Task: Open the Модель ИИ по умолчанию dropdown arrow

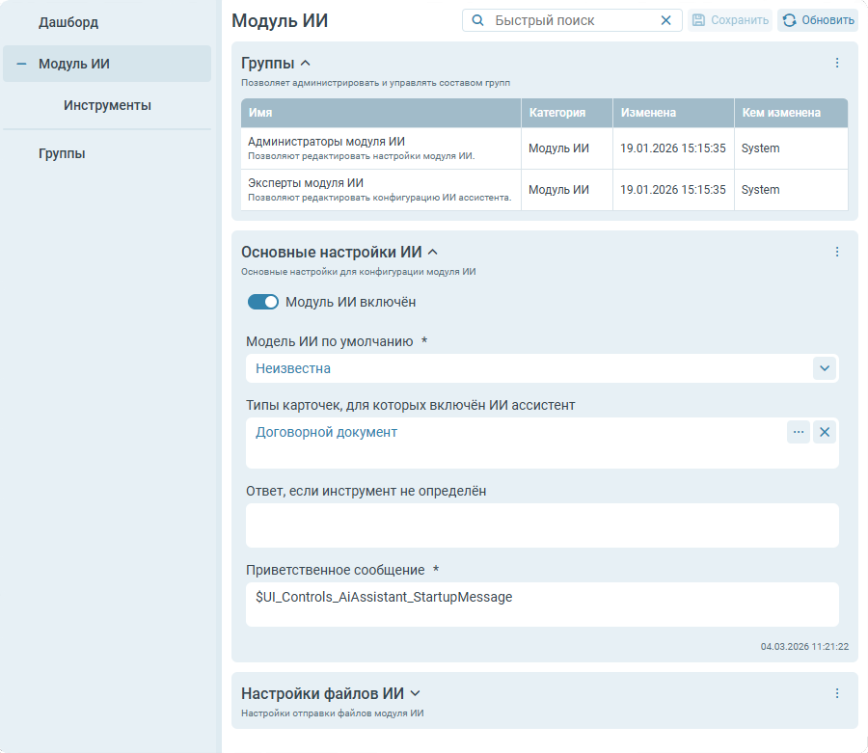Action: (x=825, y=368)
